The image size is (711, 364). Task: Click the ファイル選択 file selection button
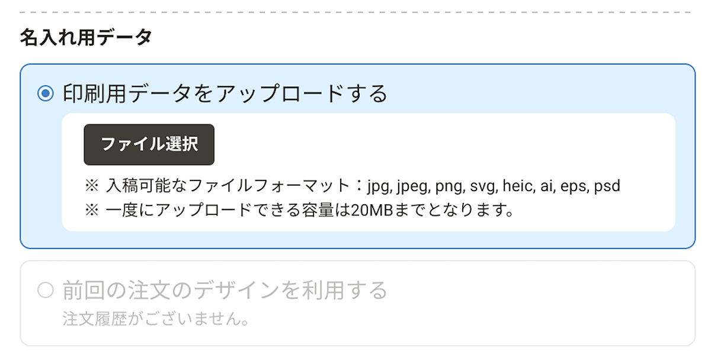point(148,144)
